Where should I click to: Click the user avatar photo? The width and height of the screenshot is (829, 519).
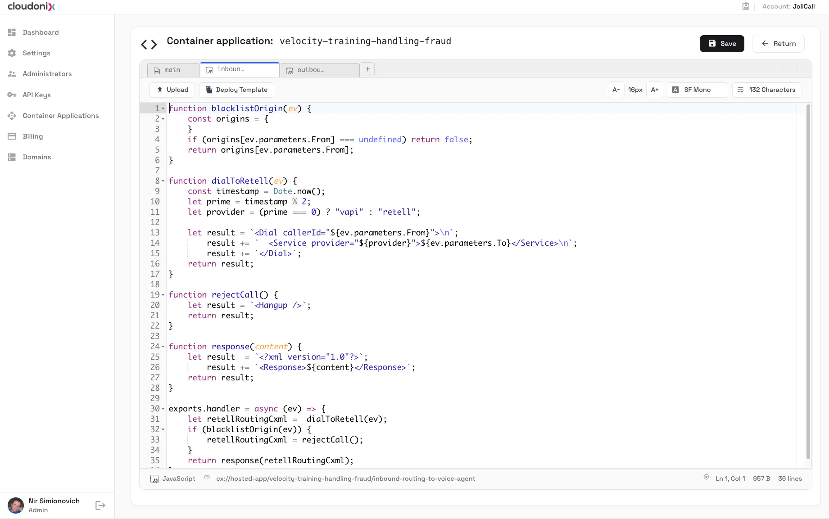[x=16, y=505]
